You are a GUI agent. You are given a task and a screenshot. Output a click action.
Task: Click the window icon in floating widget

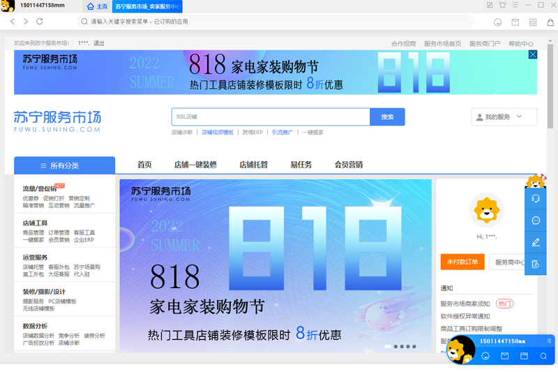click(x=524, y=356)
